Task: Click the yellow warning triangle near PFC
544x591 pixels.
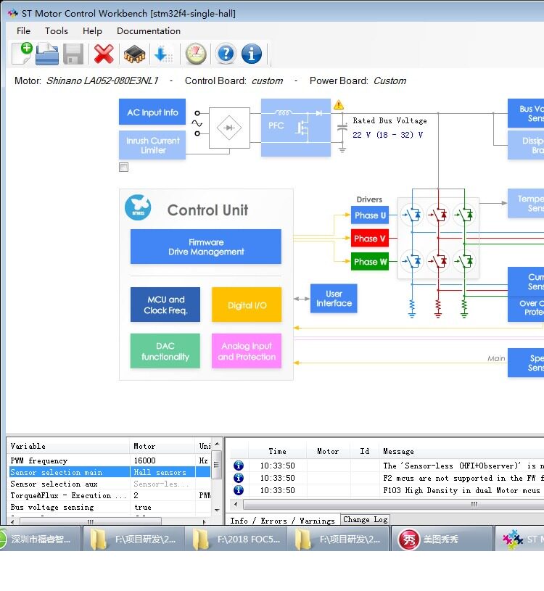Action: pyautogui.click(x=339, y=104)
